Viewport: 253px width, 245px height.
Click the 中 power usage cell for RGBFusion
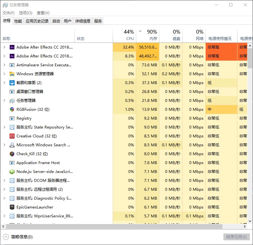click(x=221, y=109)
